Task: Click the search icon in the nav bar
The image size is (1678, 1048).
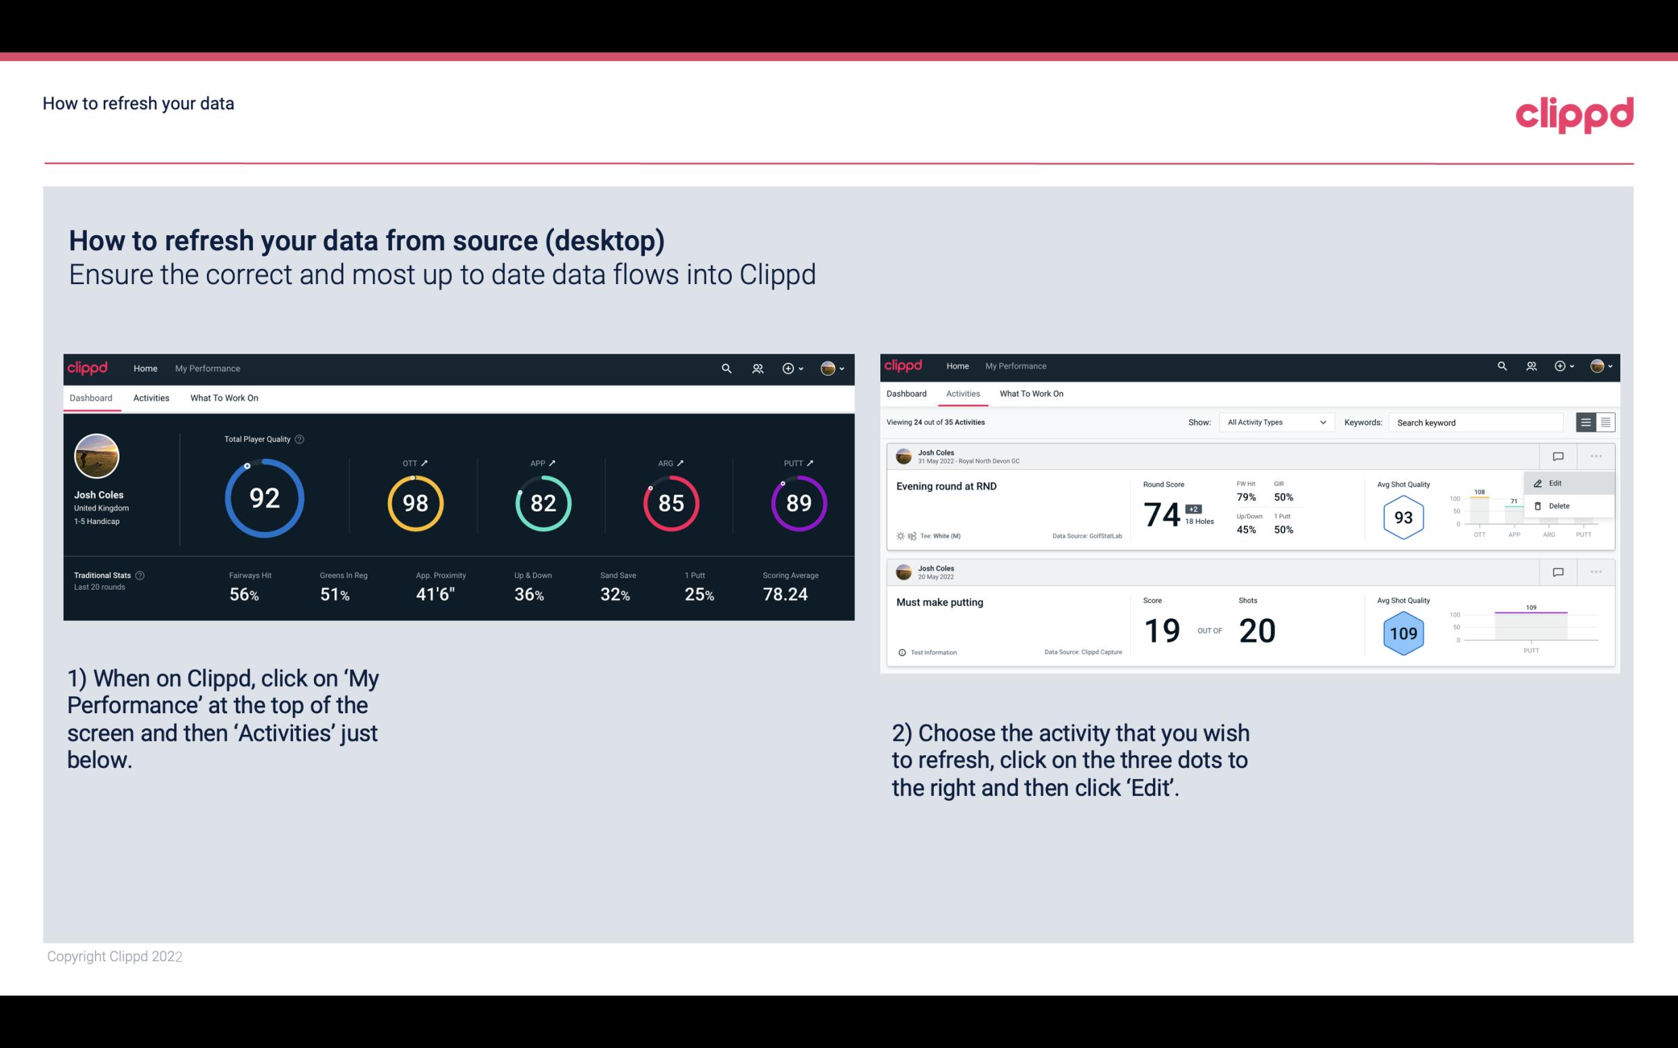Action: click(x=725, y=367)
